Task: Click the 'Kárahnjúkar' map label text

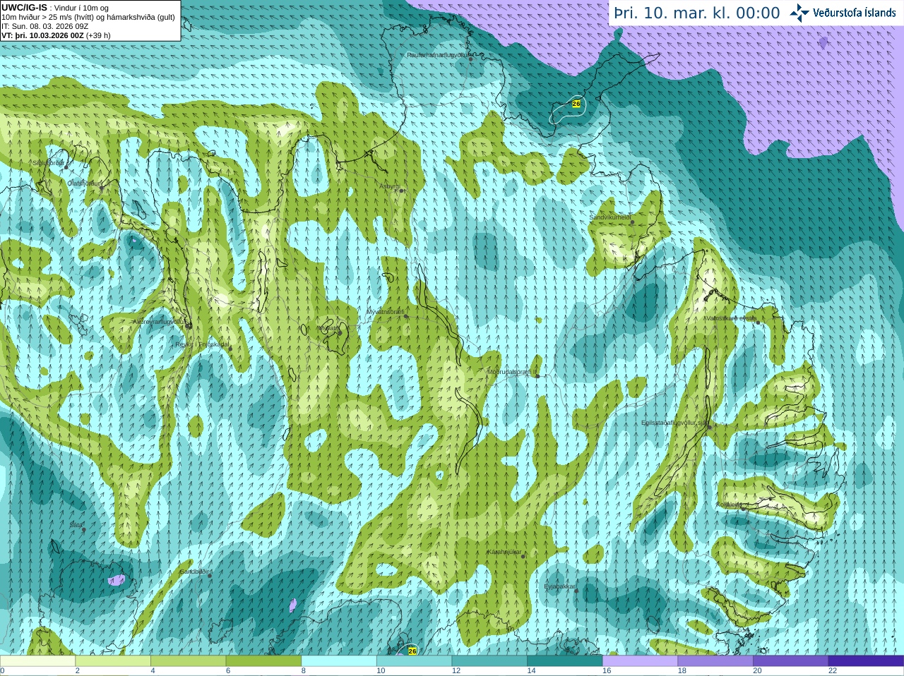Action: tap(504, 552)
